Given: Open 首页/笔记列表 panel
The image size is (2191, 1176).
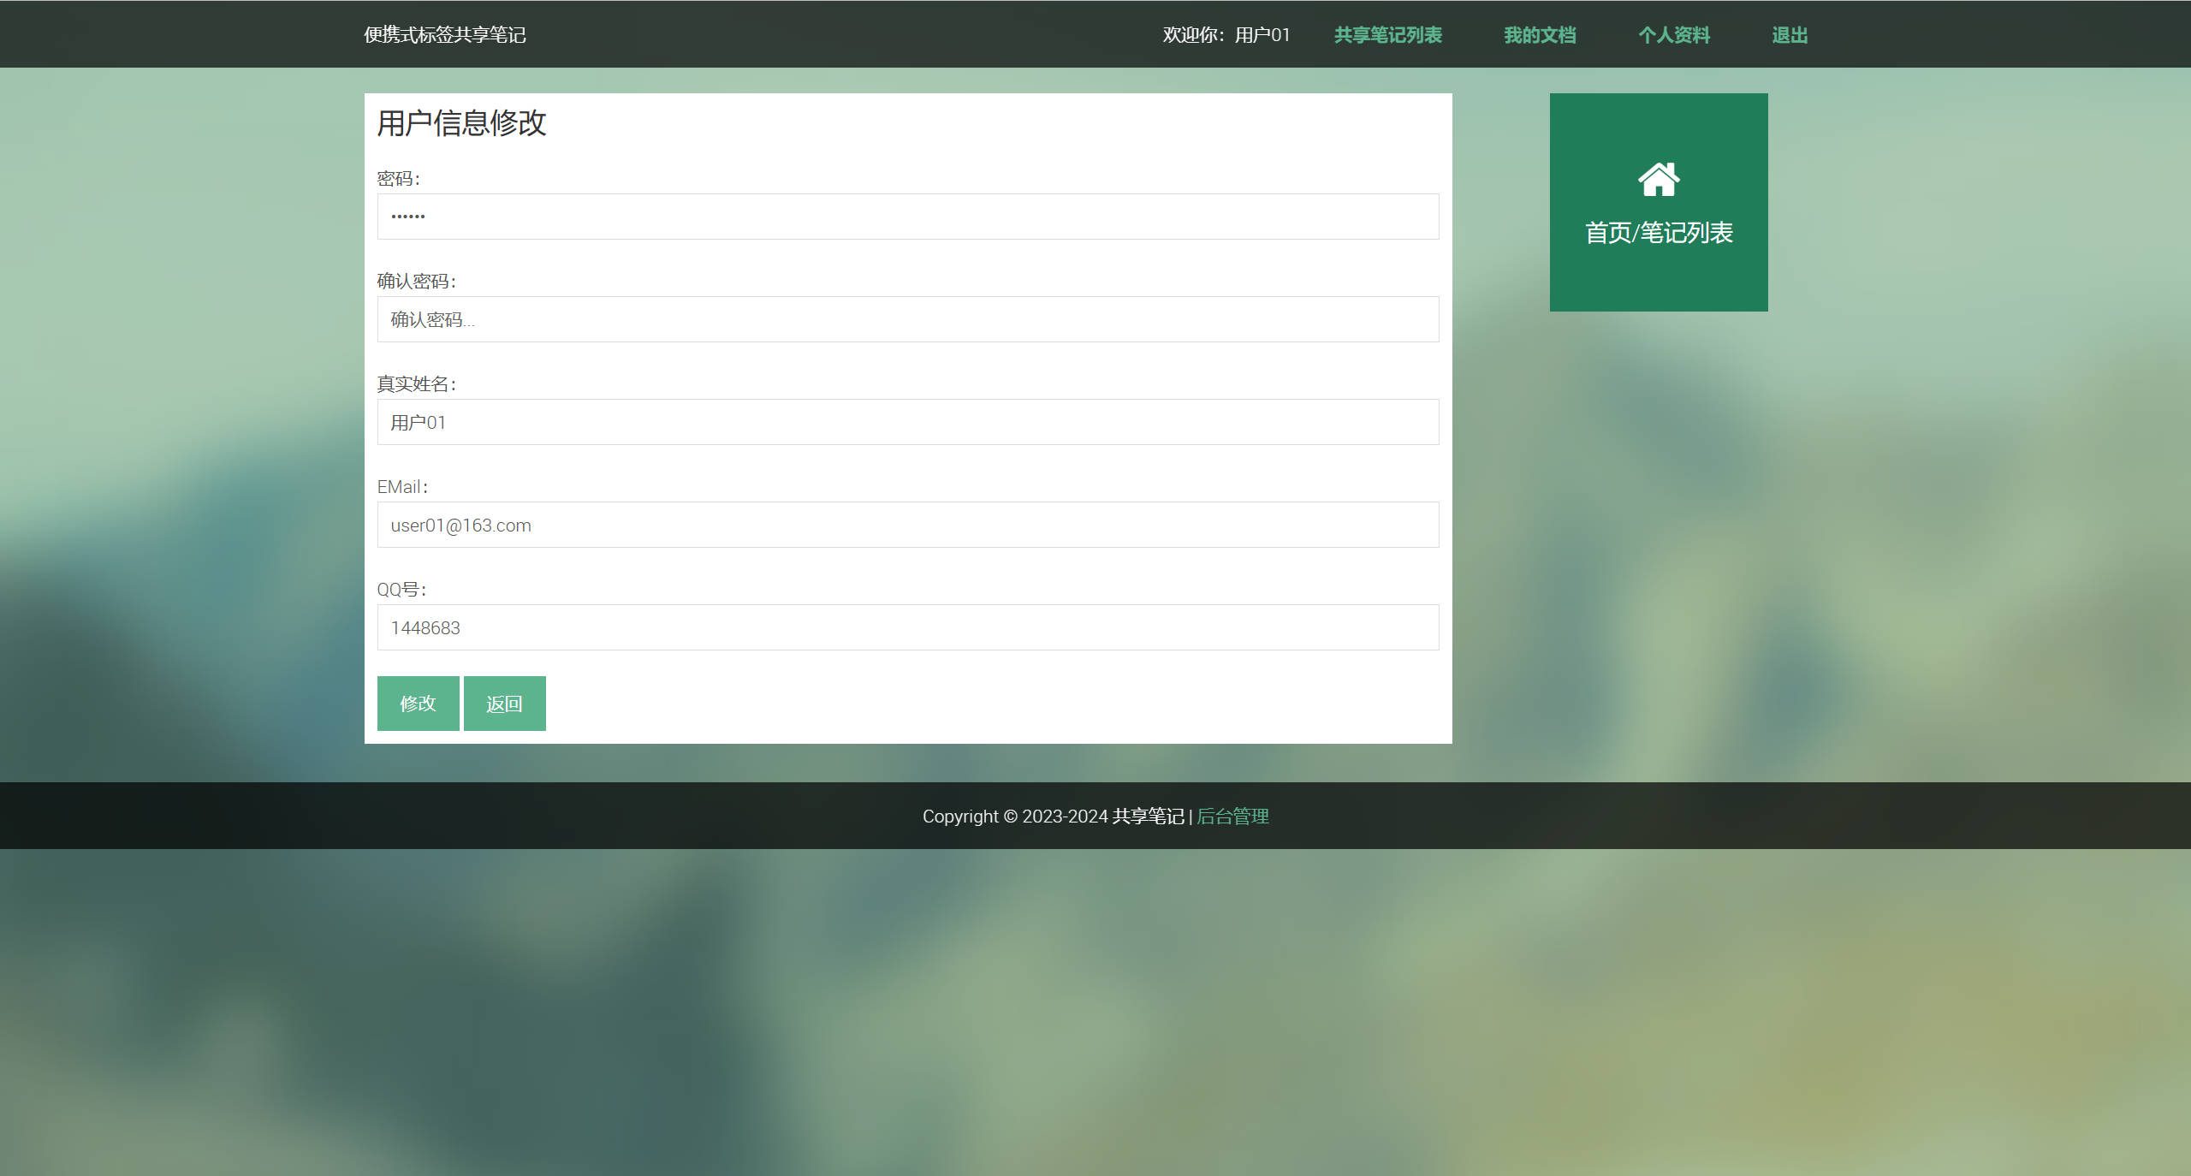Looking at the screenshot, I should pyautogui.click(x=1658, y=229).
